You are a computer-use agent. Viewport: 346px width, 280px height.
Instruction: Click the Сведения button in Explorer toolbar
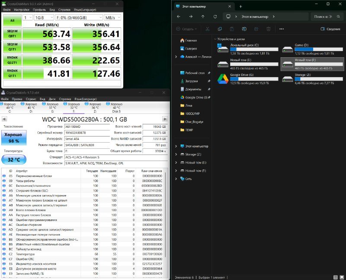pos(330,29)
